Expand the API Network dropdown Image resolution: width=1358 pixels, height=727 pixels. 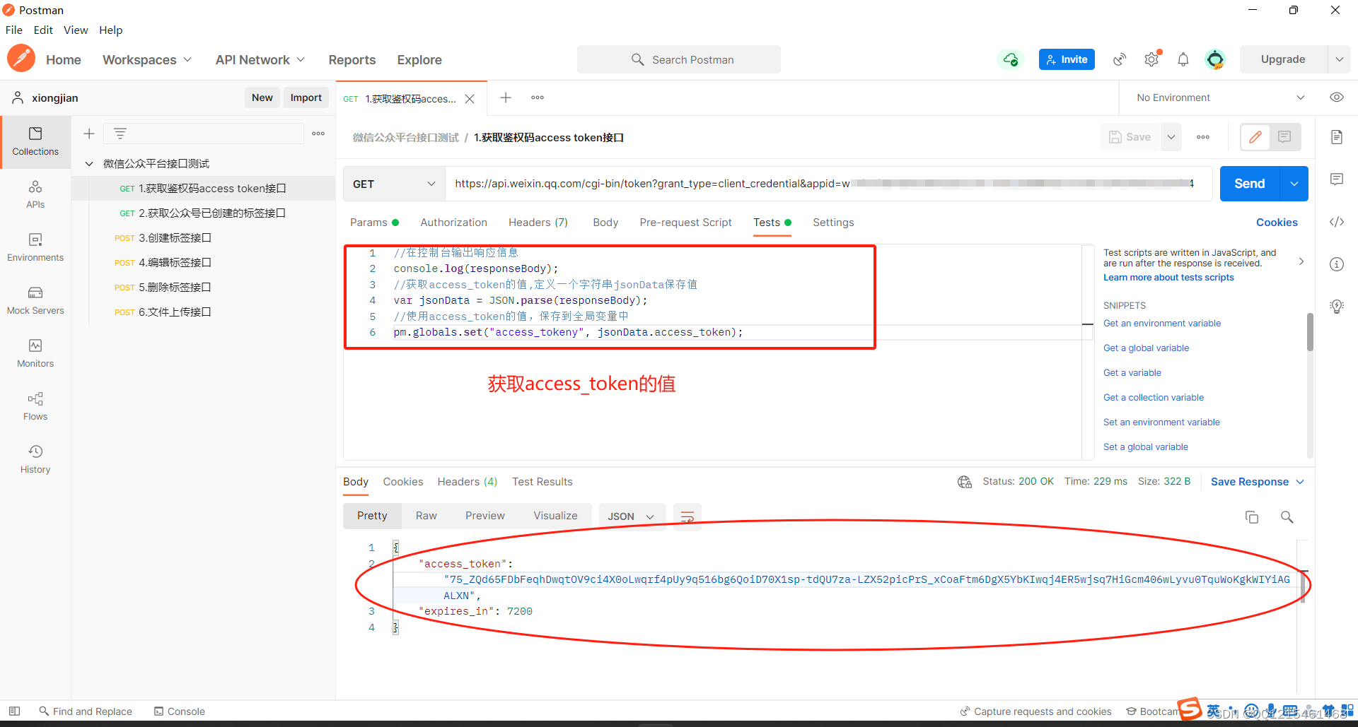[260, 60]
